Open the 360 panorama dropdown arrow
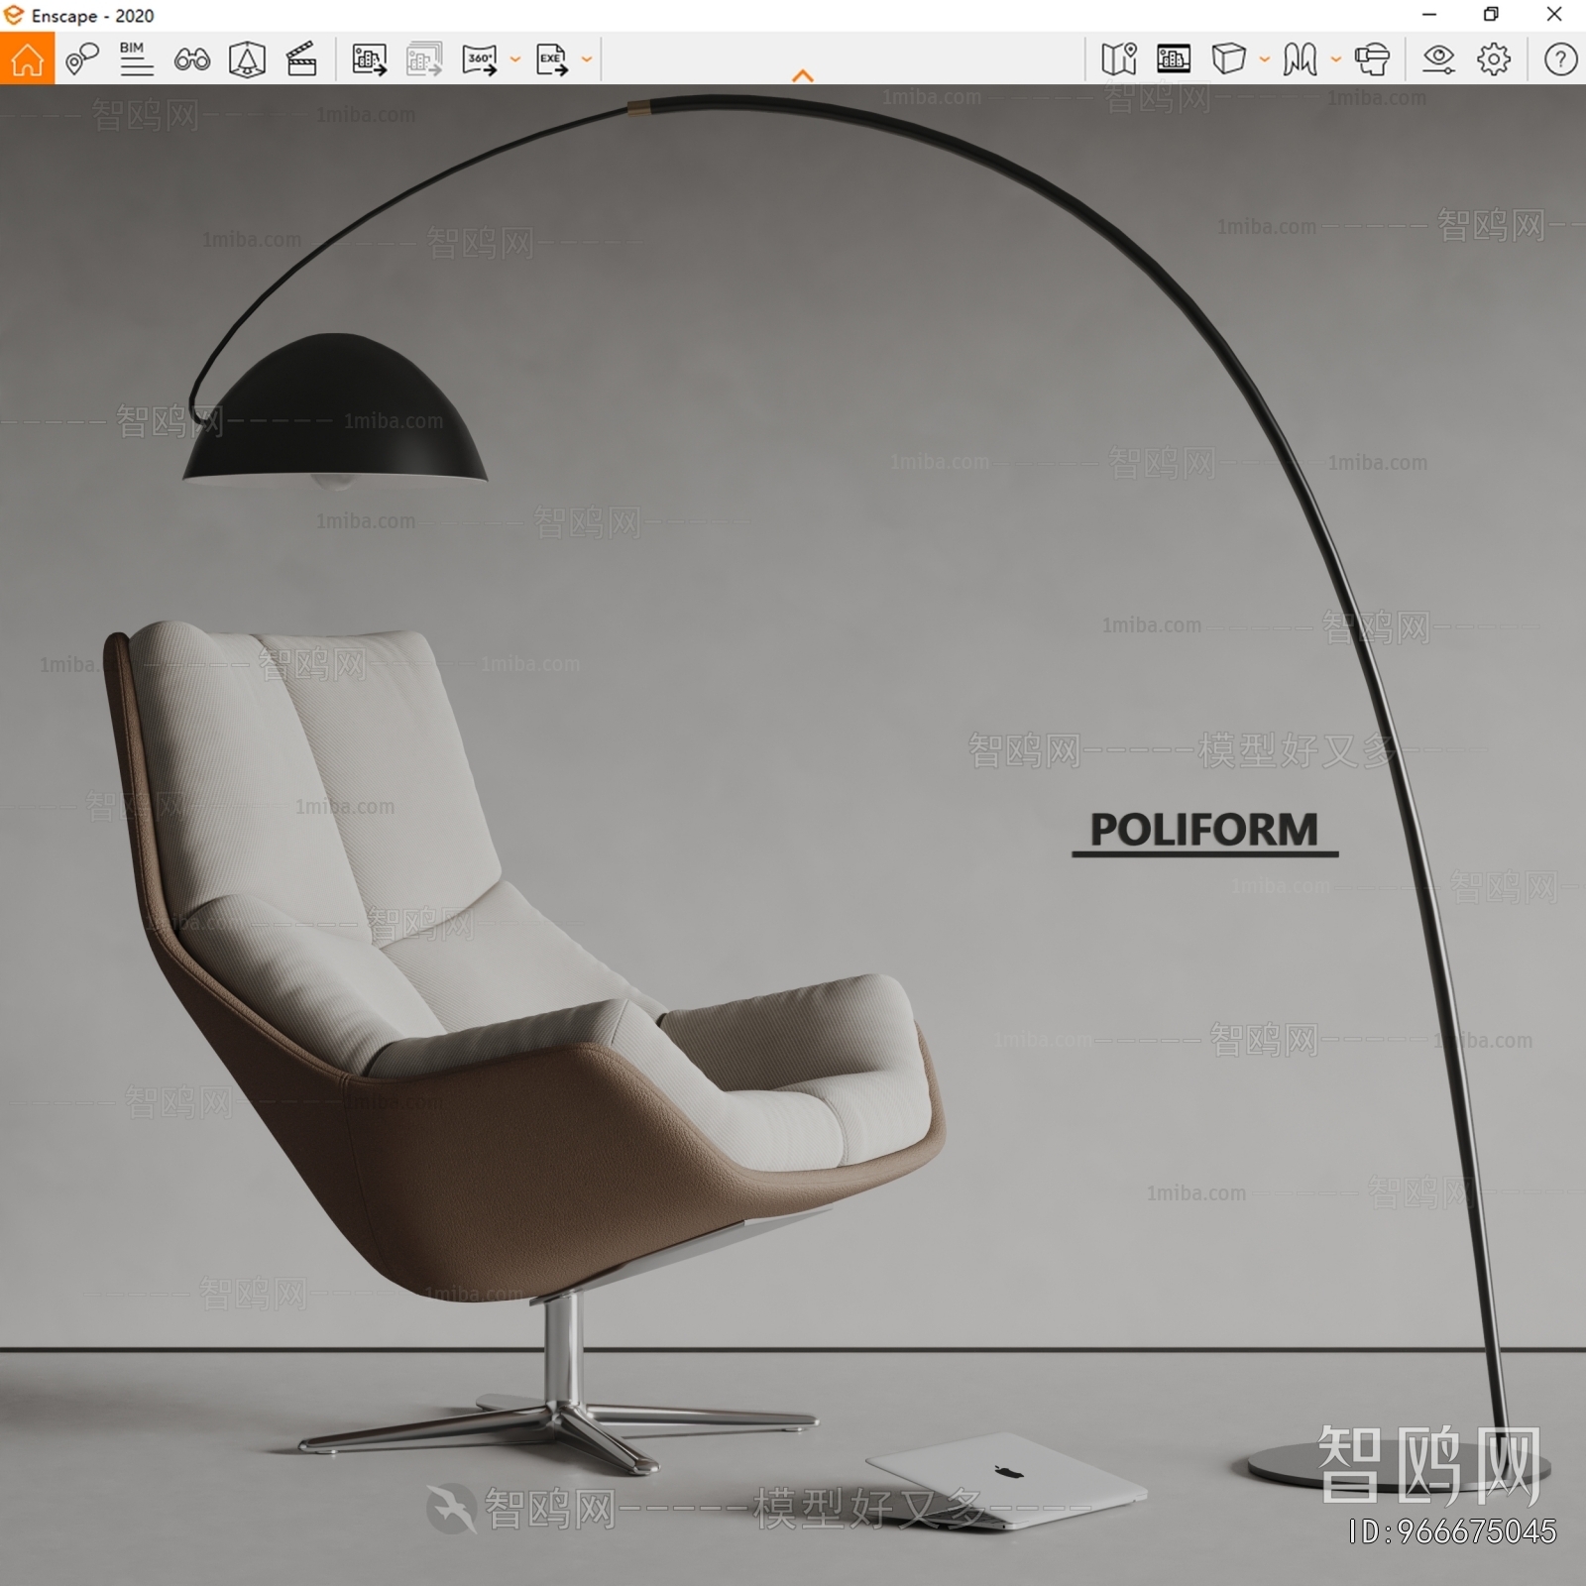Viewport: 1586px width, 1586px height. tap(515, 59)
